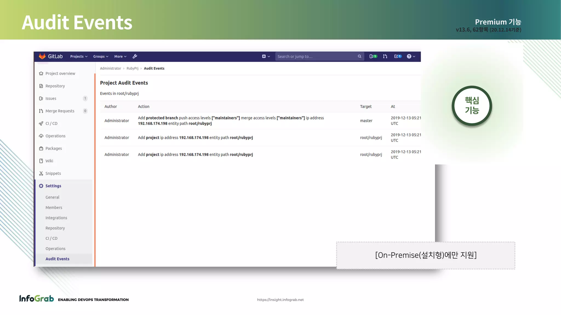Click the Author column header
This screenshot has height=315, width=561.
coord(111,106)
